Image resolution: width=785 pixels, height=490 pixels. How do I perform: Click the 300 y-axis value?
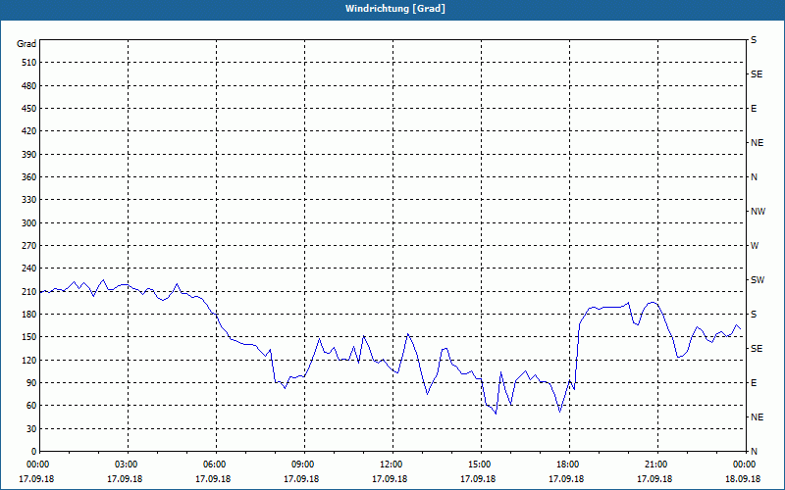click(x=28, y=223)
